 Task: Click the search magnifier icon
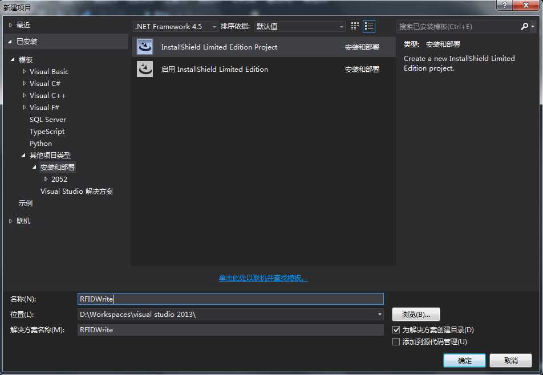[x=524, y=26]
